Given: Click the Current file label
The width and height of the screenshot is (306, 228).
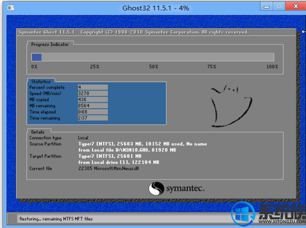Looking at the screenshot, I should click(41, 169).
